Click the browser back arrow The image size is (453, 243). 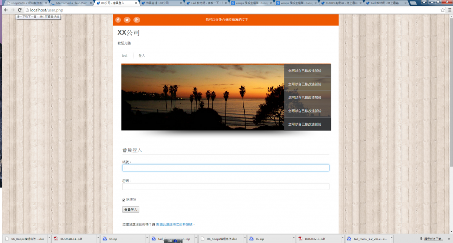point(5,10)
